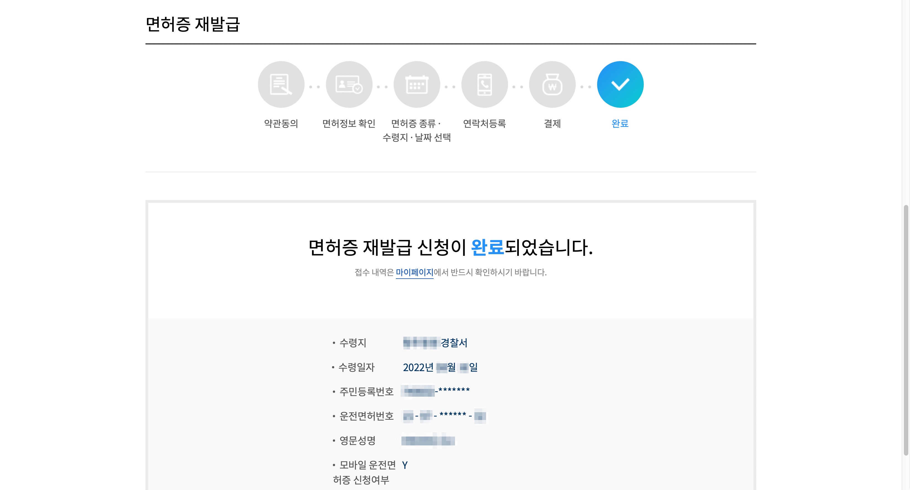Click the vertical scrollbar thumb
Screen dimensions: 910x490
tap(905, 329)
